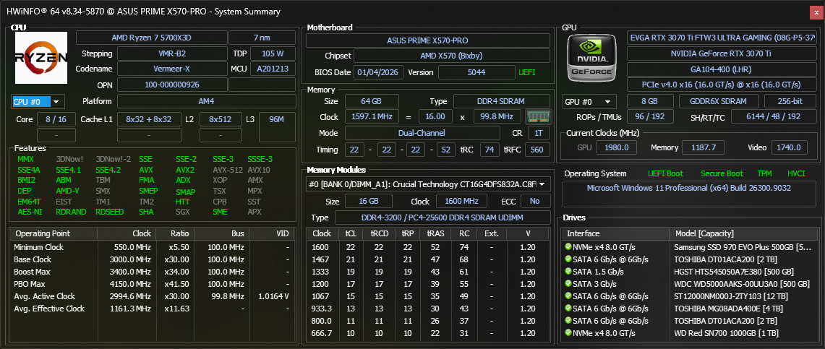This screenshot has height=349, width=825.
Task: Click the tRFC 560 value
Action: click(x=537, y=150)
